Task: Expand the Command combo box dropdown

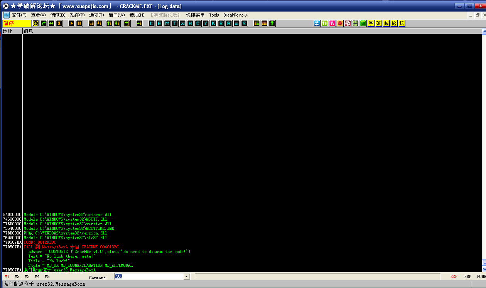Action: click(187, 276)
